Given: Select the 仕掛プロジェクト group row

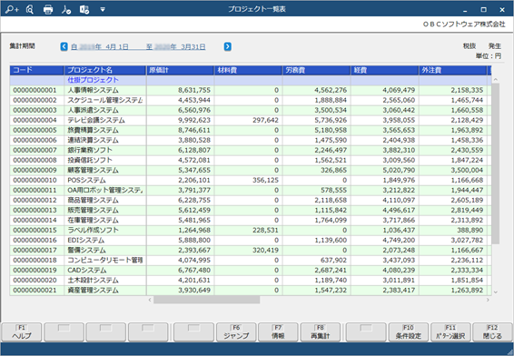Looking at the screenshot, I should pos(251,80).
